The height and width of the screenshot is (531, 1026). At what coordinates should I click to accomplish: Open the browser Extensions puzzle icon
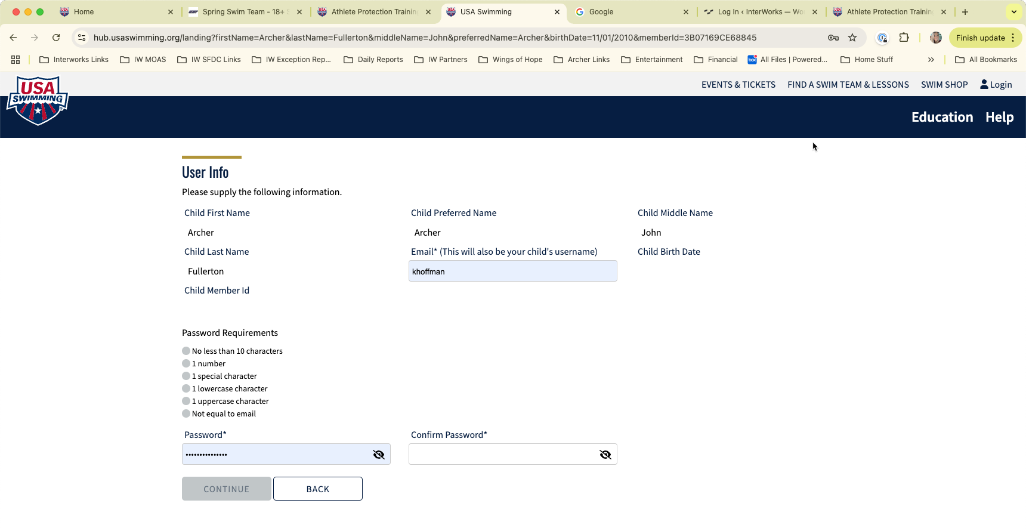tap(904, 38)
